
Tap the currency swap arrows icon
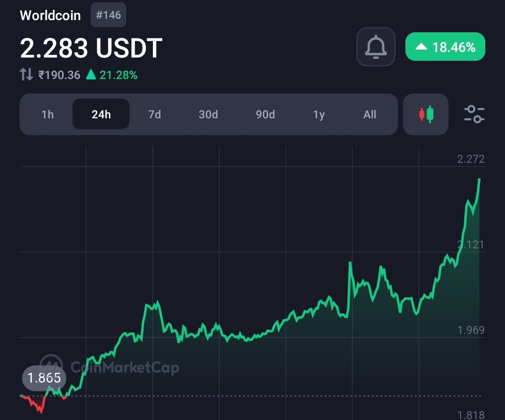pyautogui.click(x=27, y=74)
